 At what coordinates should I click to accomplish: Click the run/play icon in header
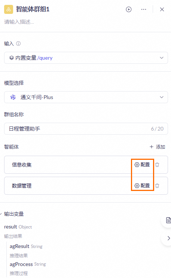(x=129, y=9)
